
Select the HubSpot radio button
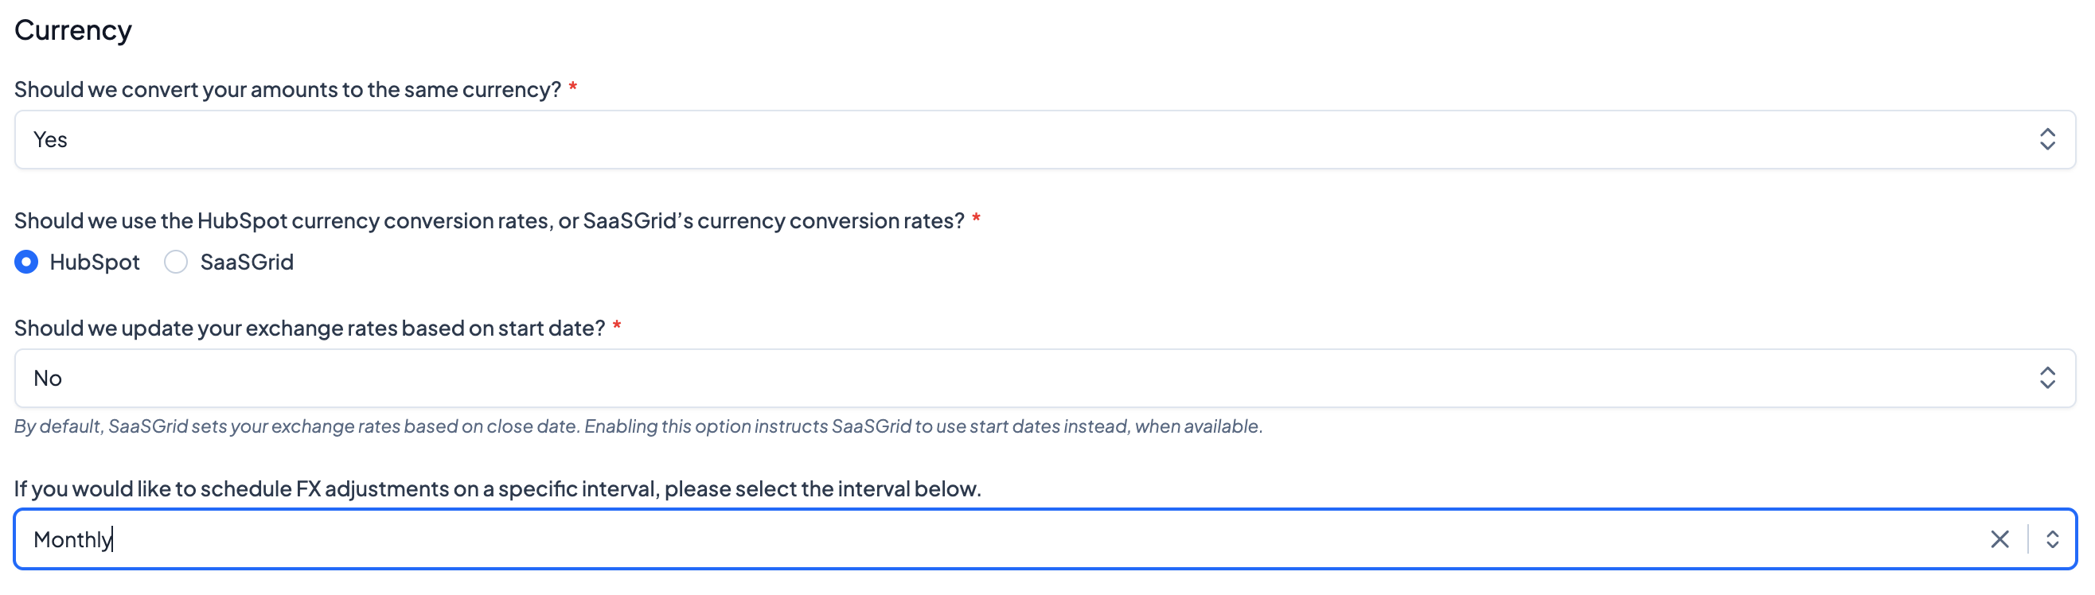tap(27, 262)
